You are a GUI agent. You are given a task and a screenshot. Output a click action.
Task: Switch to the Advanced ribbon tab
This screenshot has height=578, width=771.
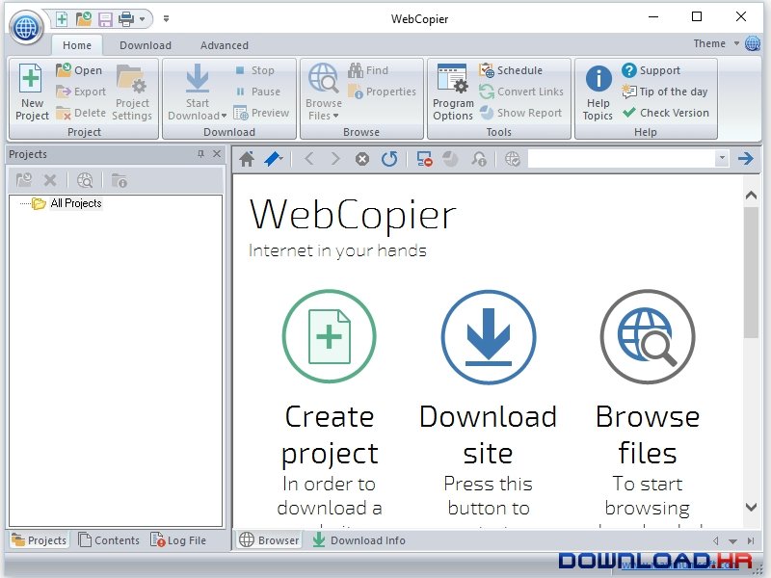tap(225, 45)
